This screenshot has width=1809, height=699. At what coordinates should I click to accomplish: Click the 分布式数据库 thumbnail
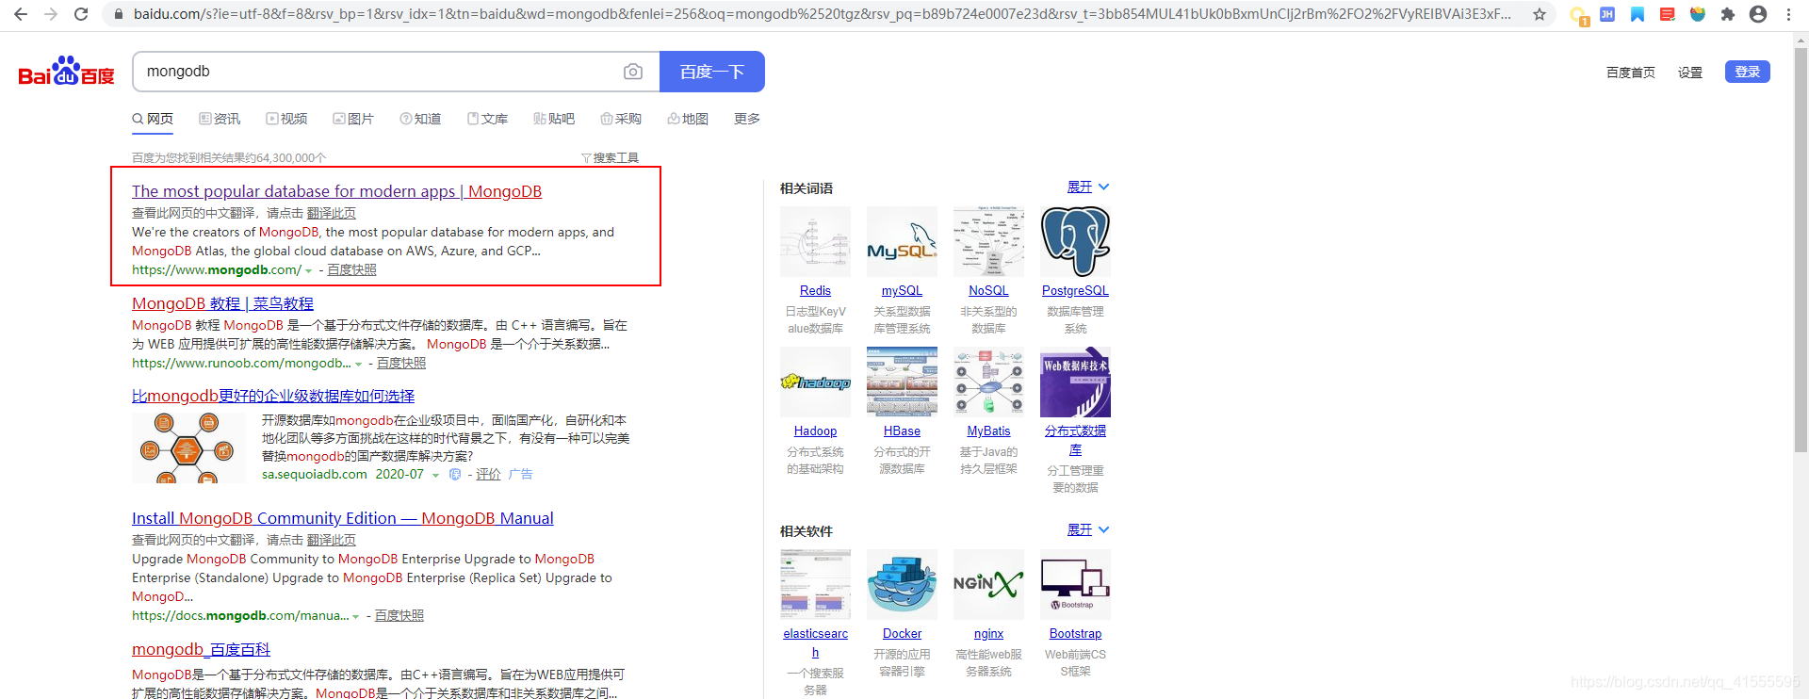tap(1075, 382)
